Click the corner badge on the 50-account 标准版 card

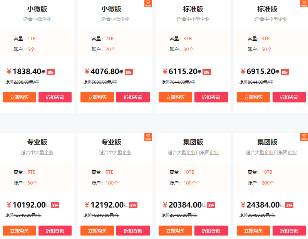click(x=304, y=4)
